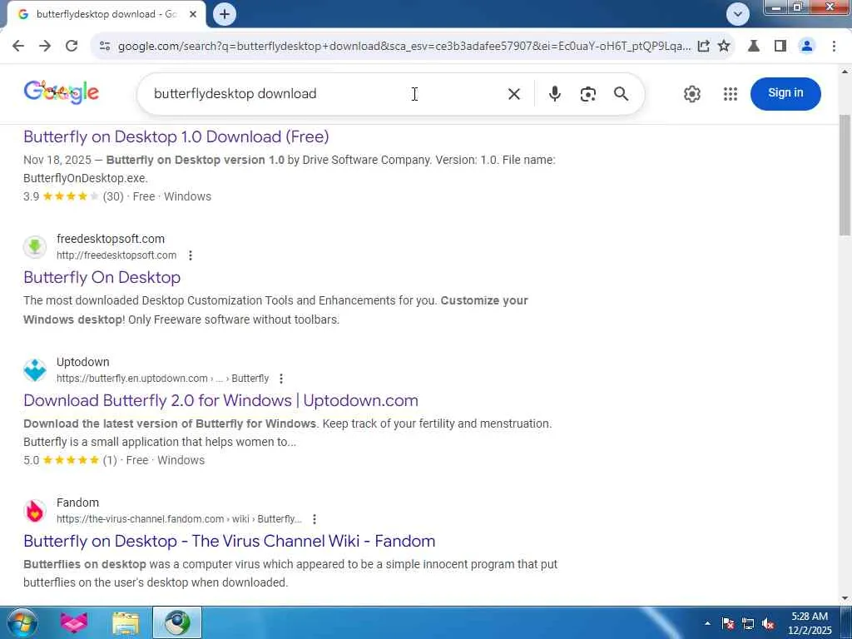The width and height of the screenshot is (852, 639).
Task: Close the butterflydesktop download tab
Action: point(193,15)
